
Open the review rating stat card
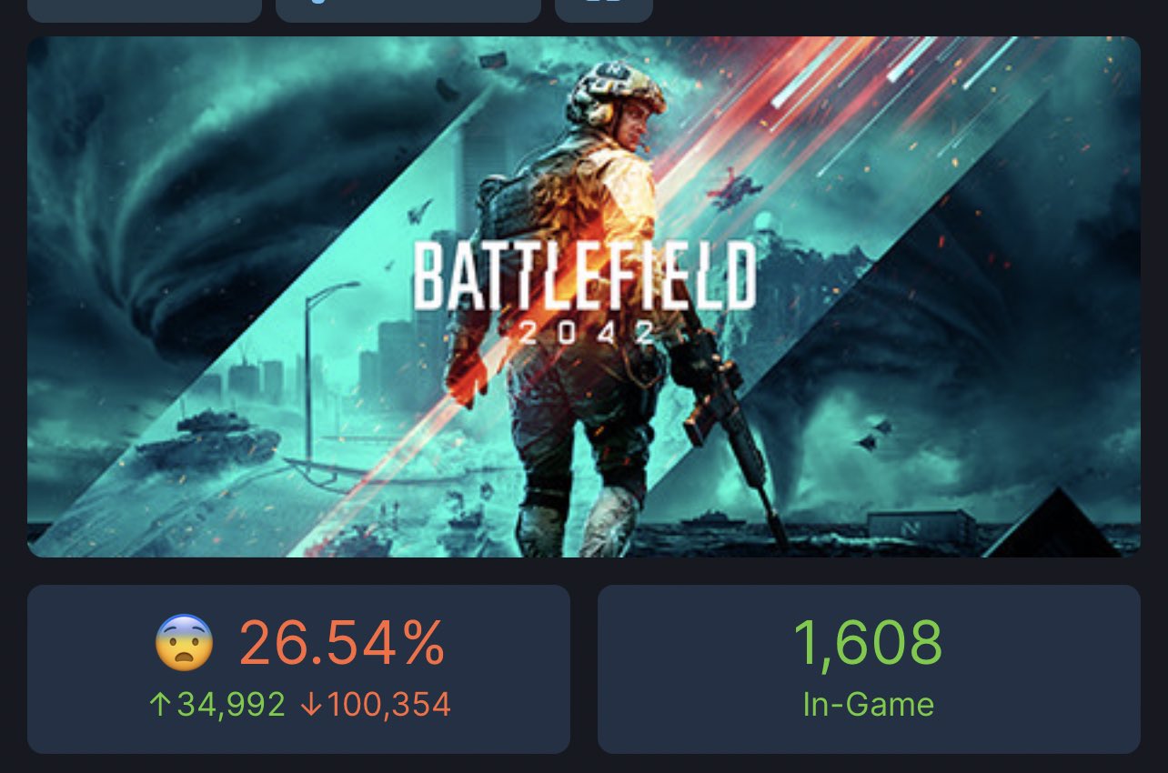(298, 668)
